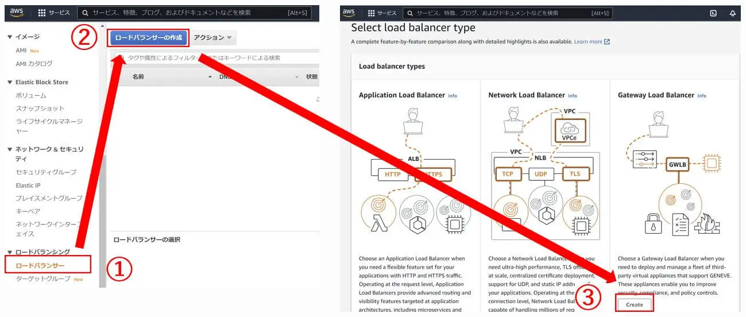Sort by 状態 column header

pos(311,76)
